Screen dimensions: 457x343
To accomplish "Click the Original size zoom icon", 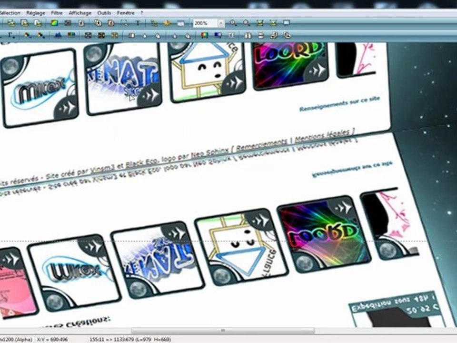I will 260,23.
